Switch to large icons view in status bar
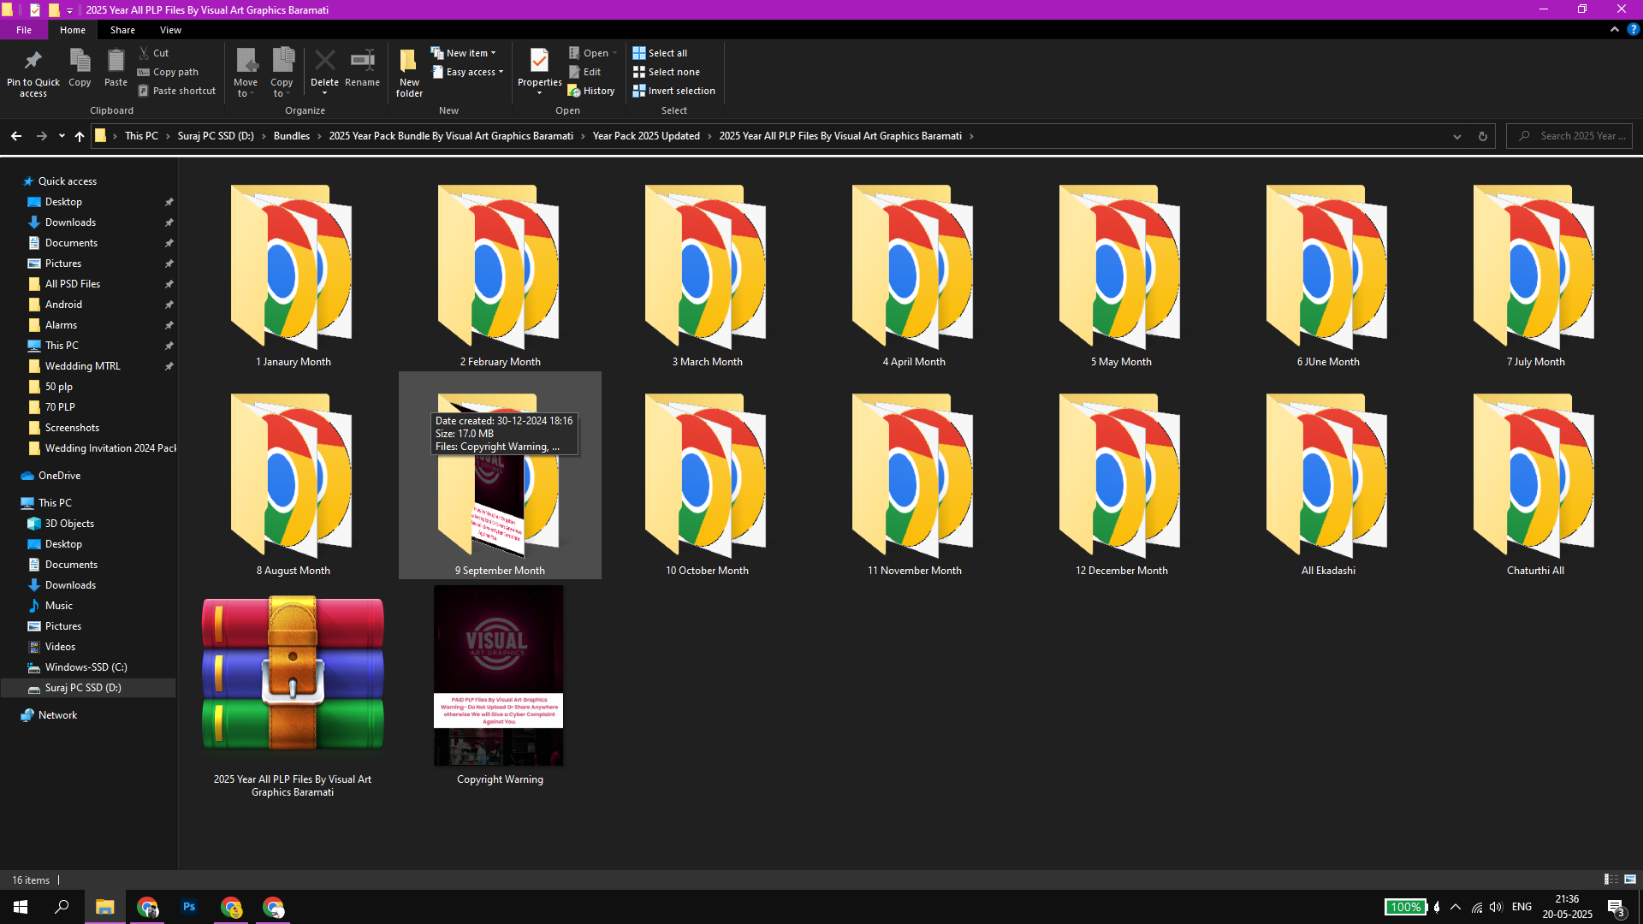The image size is (1643, 924). tap(1630, 880)
